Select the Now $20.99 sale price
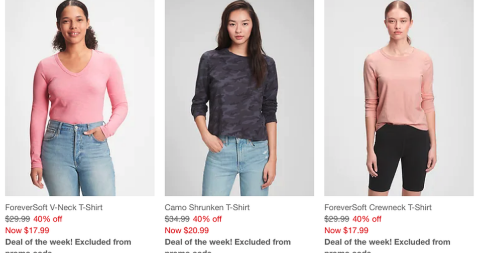The image size is (482, 253). pos(187,230)
